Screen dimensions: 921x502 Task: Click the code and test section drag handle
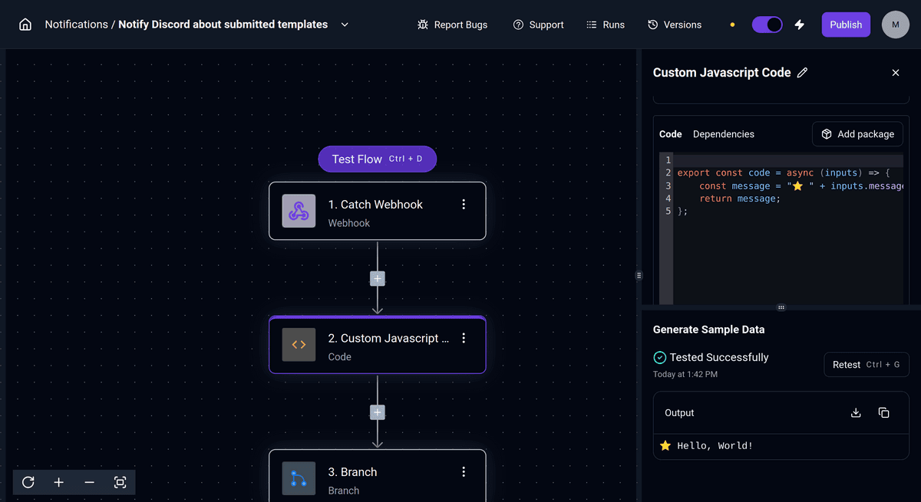pos(781,307)
